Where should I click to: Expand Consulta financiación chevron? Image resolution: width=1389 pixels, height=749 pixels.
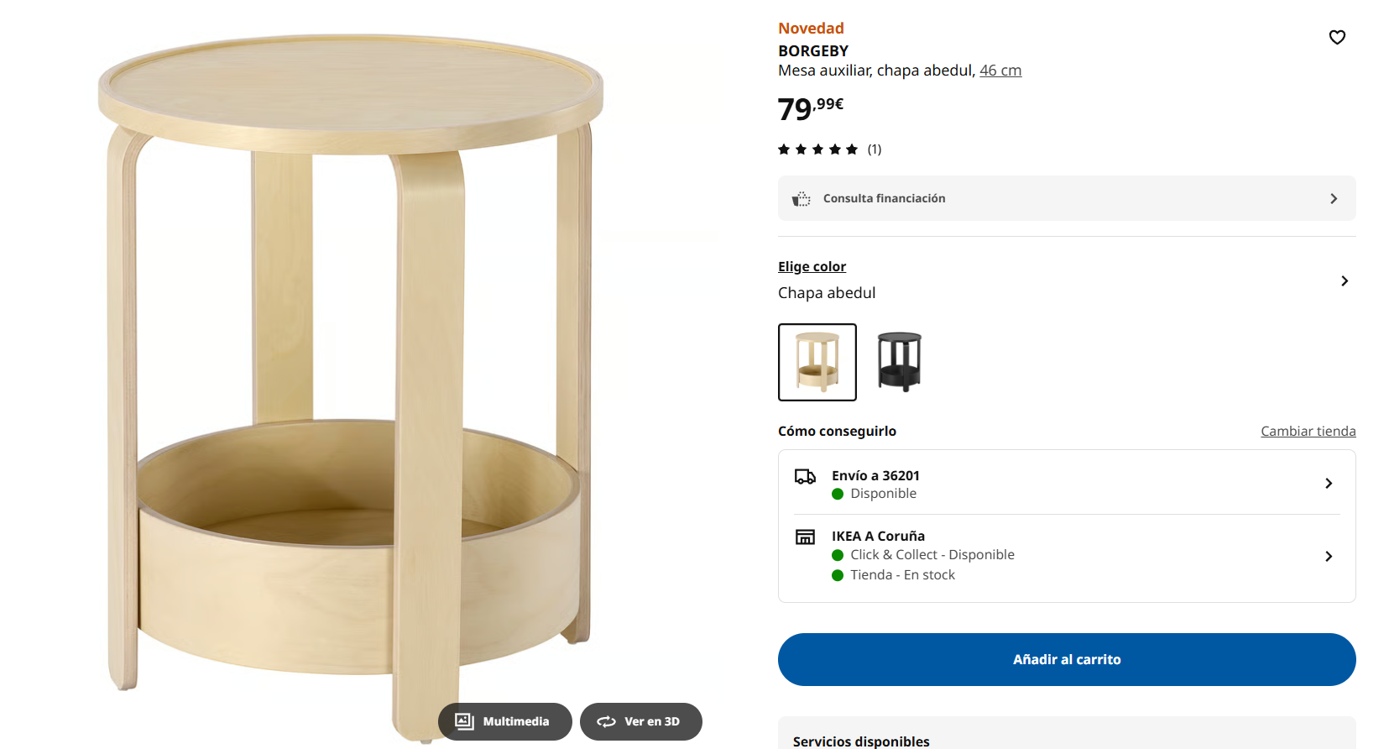(x=1334, y=199)
